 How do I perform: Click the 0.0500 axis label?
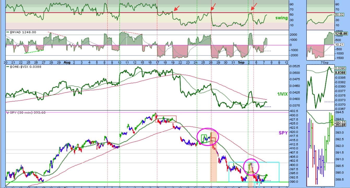(x=295, y=73)
